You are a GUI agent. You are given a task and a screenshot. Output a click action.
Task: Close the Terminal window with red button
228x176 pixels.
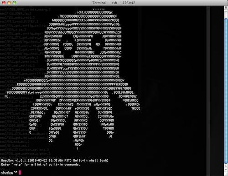(4, 3)
